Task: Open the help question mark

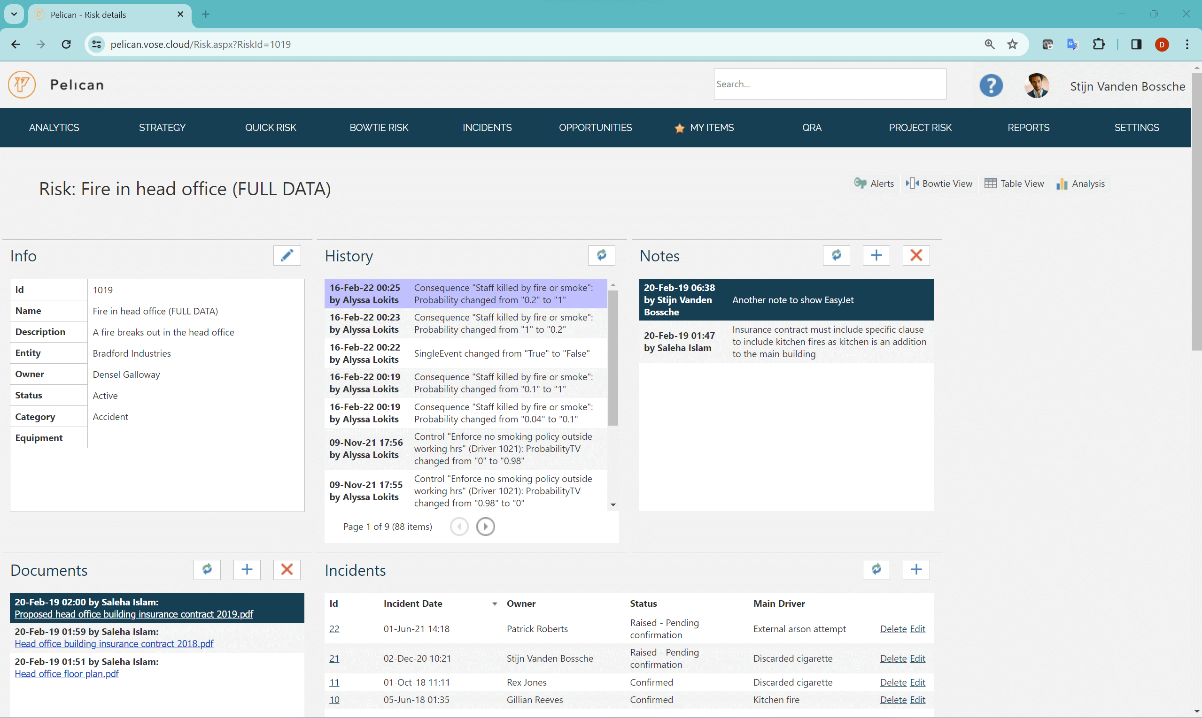Action: coord(990,85)
